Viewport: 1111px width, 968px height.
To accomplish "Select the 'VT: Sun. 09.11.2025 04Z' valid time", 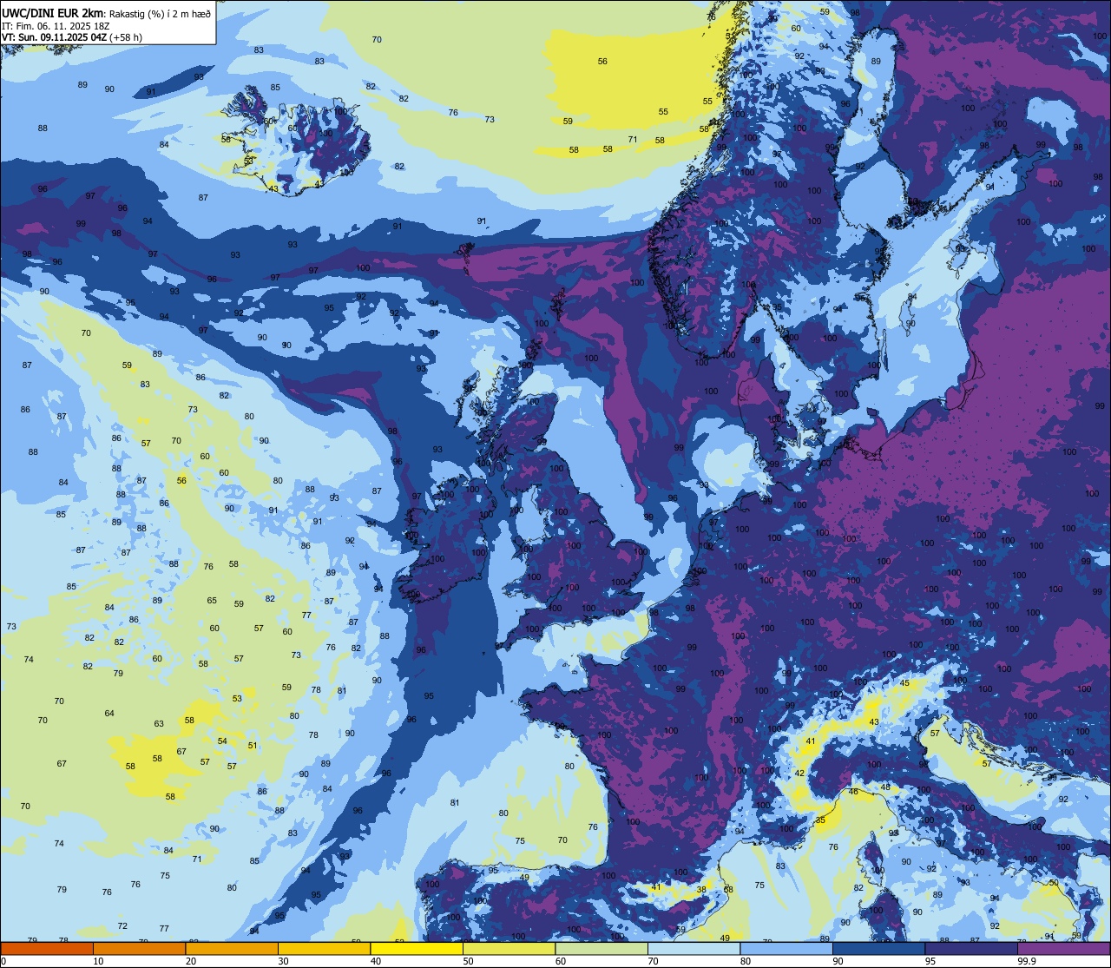I will (x=55, y=37).
